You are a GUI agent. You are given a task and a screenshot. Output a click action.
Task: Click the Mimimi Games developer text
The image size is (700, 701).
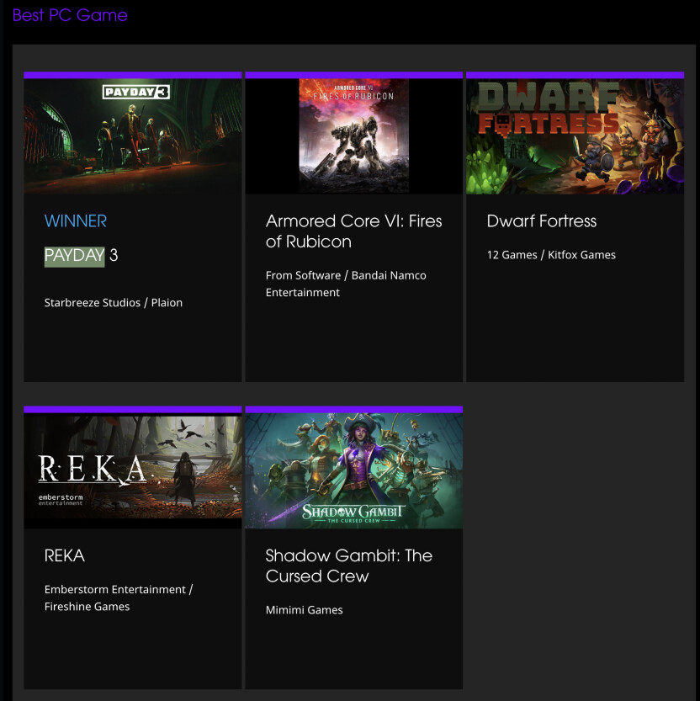(x=304, y=610)
